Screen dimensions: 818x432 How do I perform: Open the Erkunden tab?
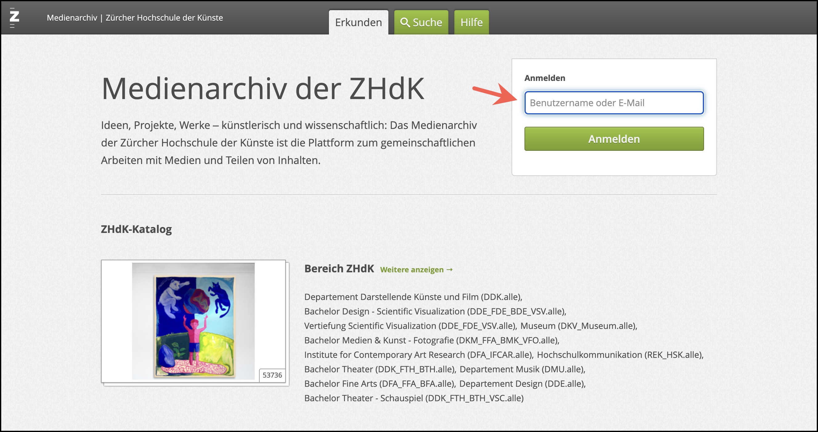pos(358,22)
